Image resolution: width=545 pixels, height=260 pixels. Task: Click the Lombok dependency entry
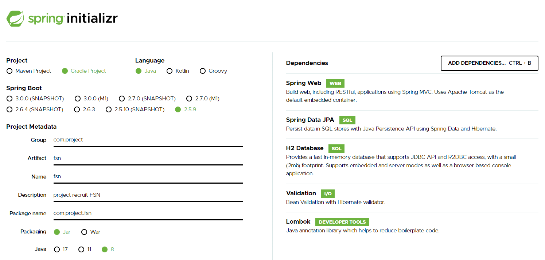(x=298, y=221)
